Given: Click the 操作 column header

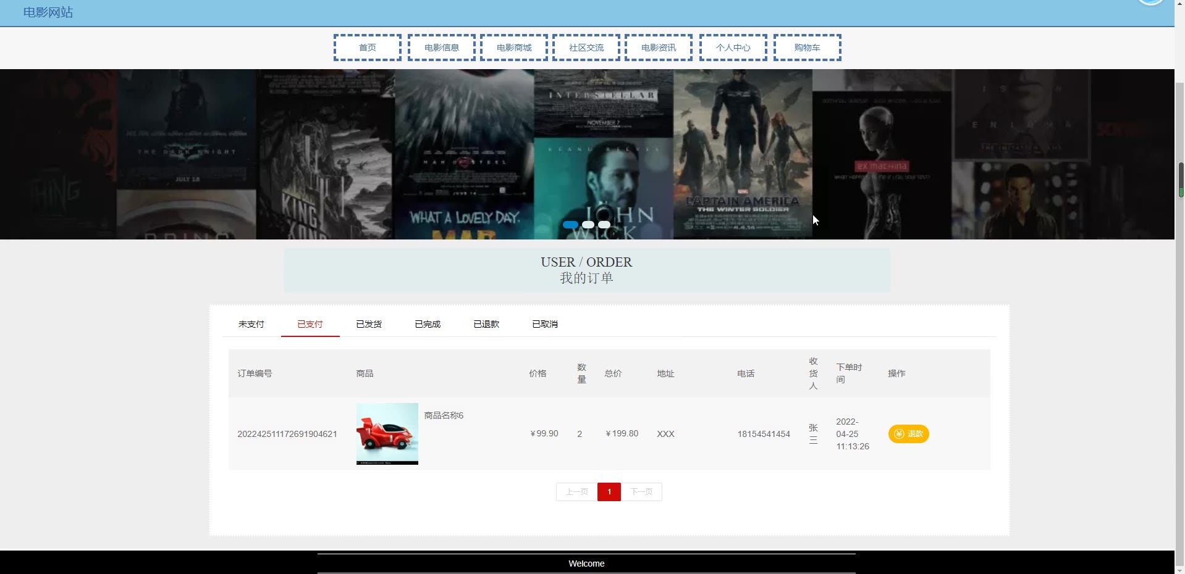Looking at the screenshot, I should click(896, 373).
